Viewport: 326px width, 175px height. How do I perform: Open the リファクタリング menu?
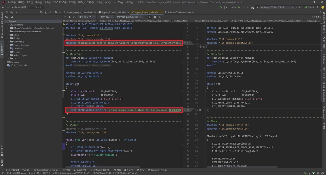60,2
